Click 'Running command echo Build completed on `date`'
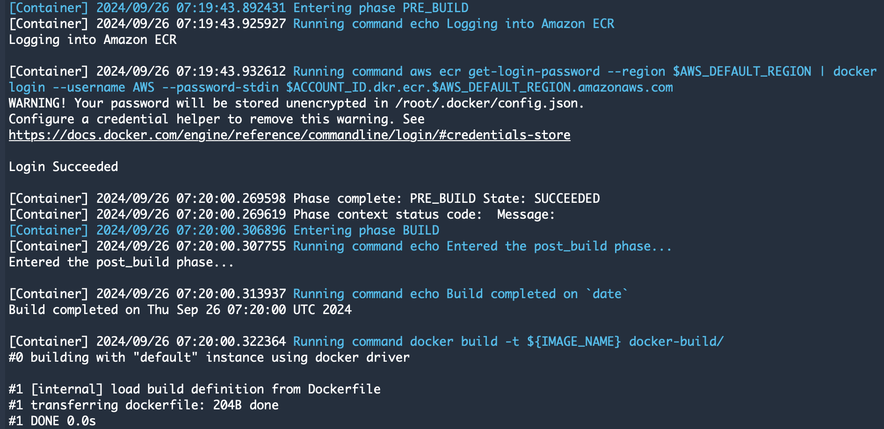Image resolution: width=884 pixels, height=429 pixels. [x=461, y=294]
